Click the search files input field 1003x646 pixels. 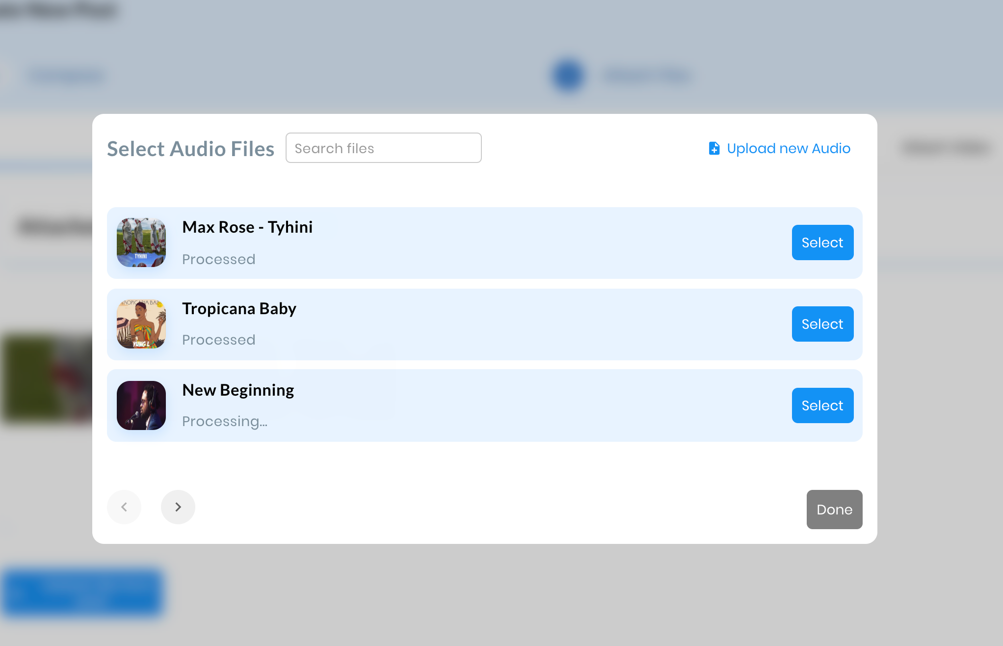[x=384, y=148]
